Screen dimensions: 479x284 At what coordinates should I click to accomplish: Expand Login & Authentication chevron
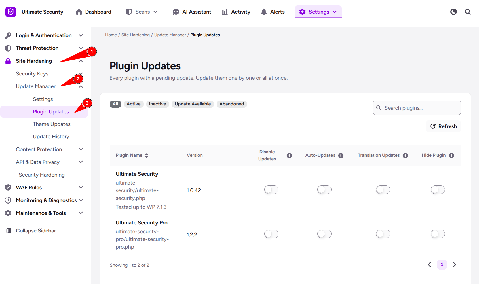click(81, 35)
